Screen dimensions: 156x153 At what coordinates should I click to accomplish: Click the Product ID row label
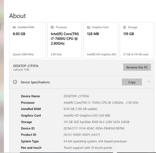tap(29, 135)
